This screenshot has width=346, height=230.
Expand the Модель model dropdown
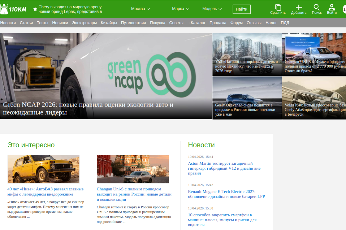212,9
